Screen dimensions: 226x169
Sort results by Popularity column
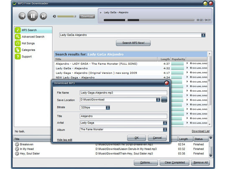[x=178, y=59]
